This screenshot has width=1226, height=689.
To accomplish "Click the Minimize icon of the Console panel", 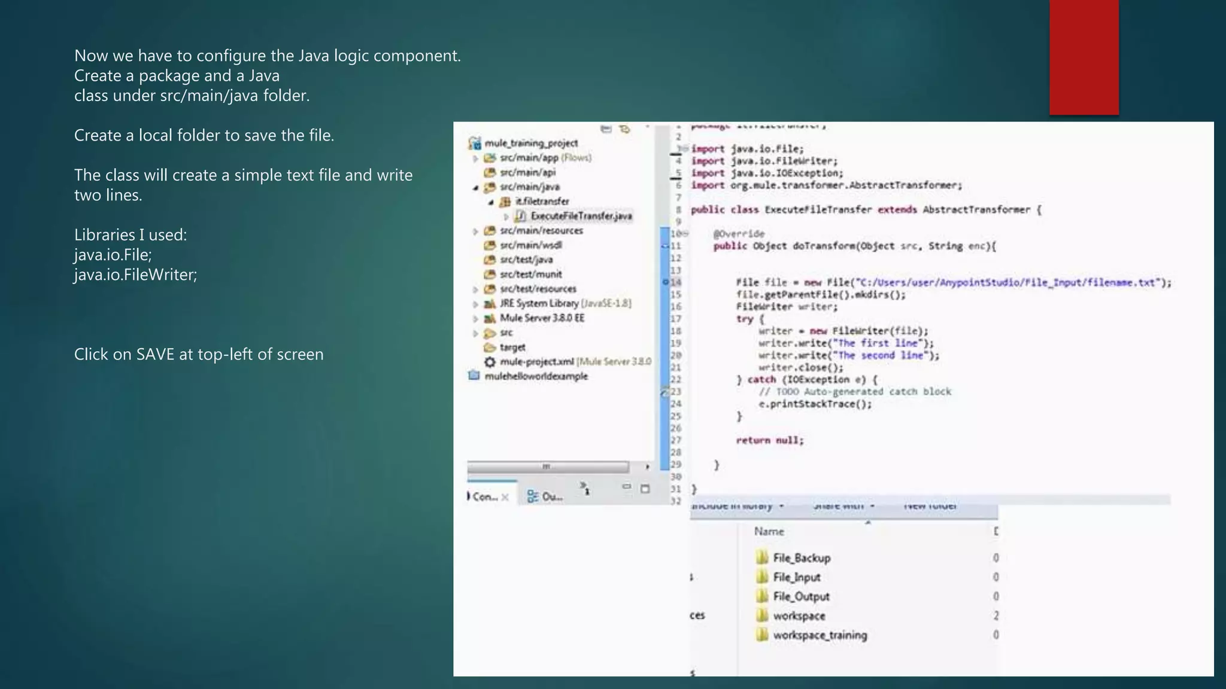I will (x=626, y=487).
